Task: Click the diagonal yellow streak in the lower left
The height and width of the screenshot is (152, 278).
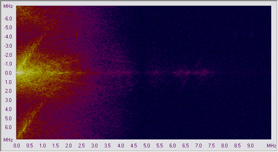Action: [29, 120]
